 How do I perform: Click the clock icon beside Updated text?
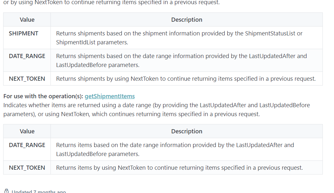(6, 191)
